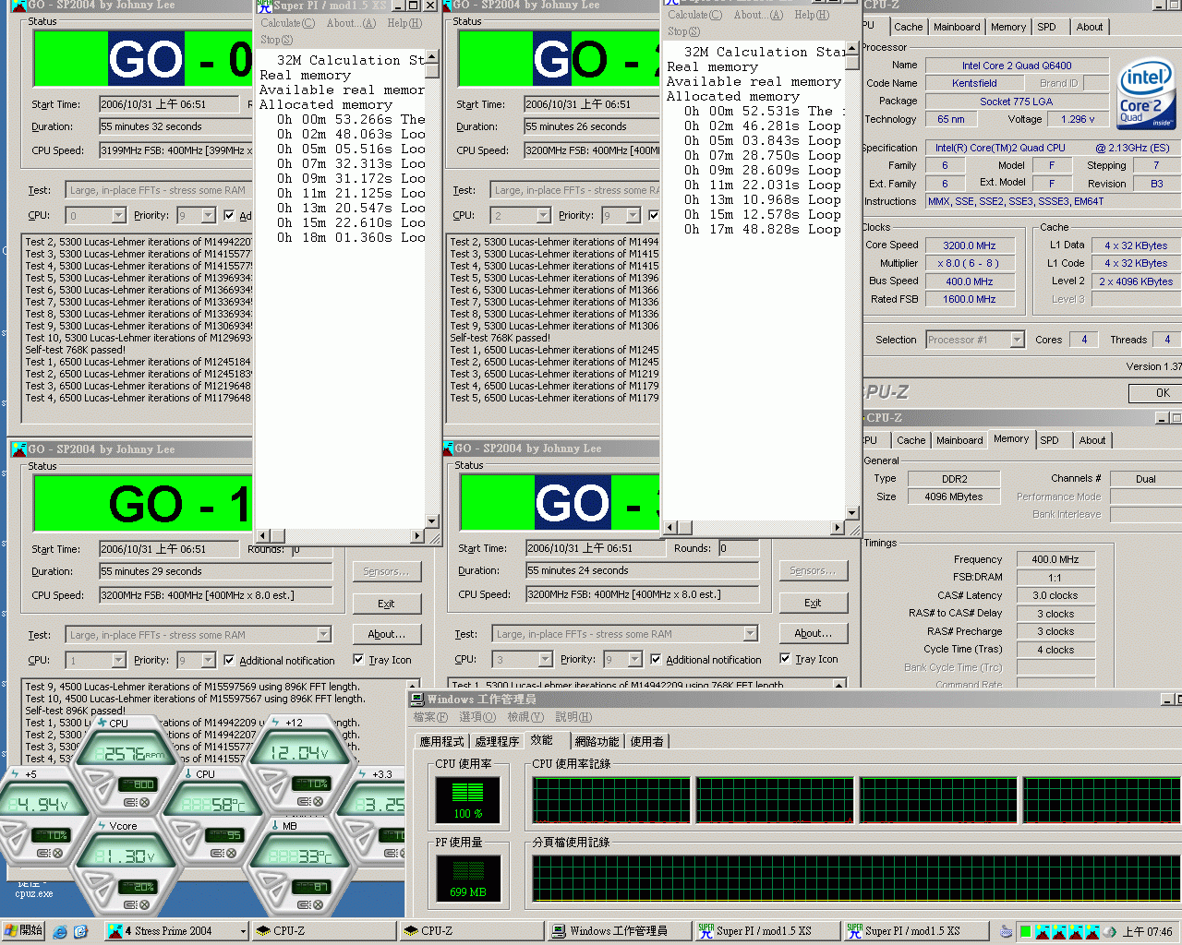Screen dimensions: 1182x945
Task: Click the Rounds field in the CPU 3 SP2004 window
Action: 739,548
